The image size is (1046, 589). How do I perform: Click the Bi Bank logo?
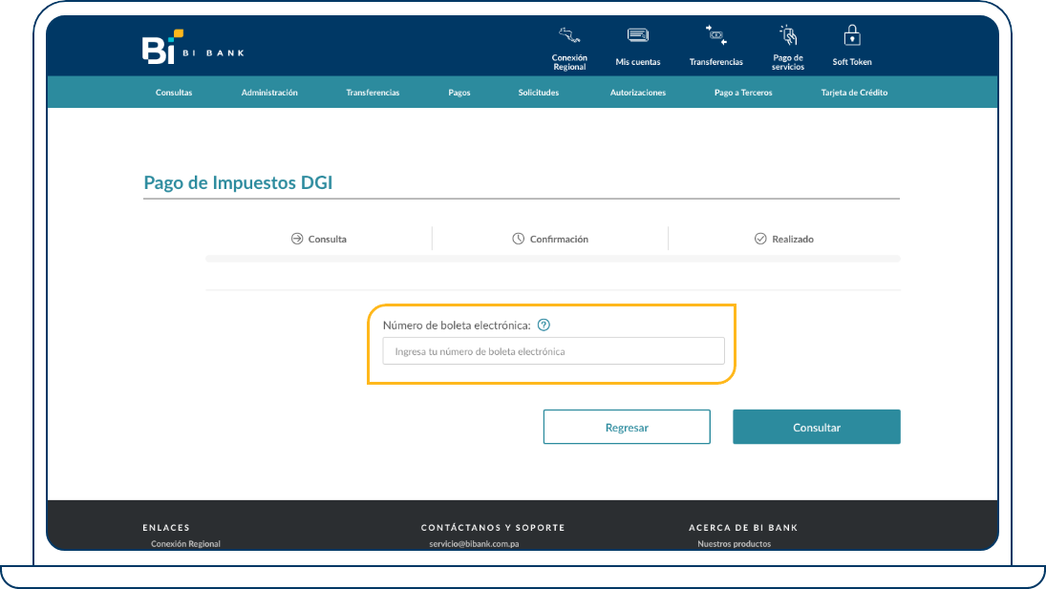point(192,48)
